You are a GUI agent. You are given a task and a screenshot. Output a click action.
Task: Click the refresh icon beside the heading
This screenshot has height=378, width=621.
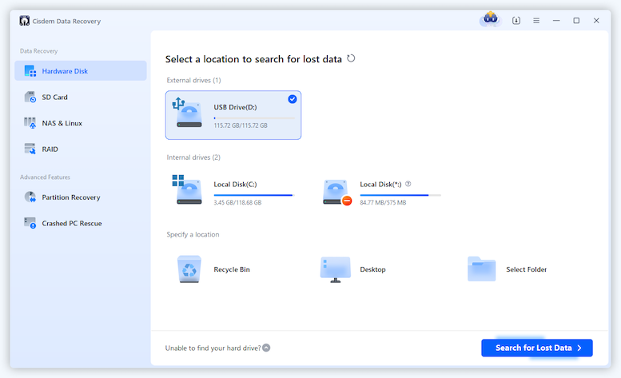tap(351, 59)
